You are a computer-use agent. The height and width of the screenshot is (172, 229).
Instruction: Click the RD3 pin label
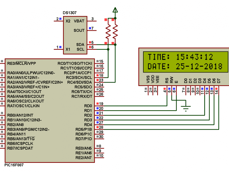tap(88, 120)
